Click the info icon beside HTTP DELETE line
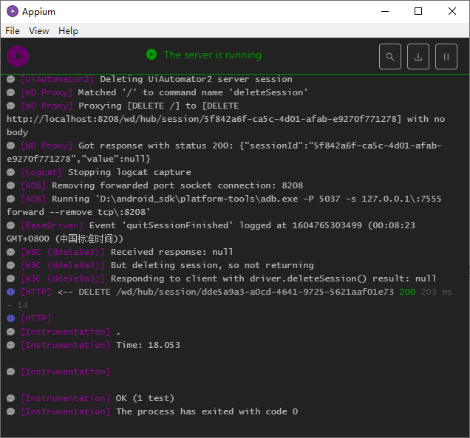The height and width of the screenshot is (438, 470). 11,292
